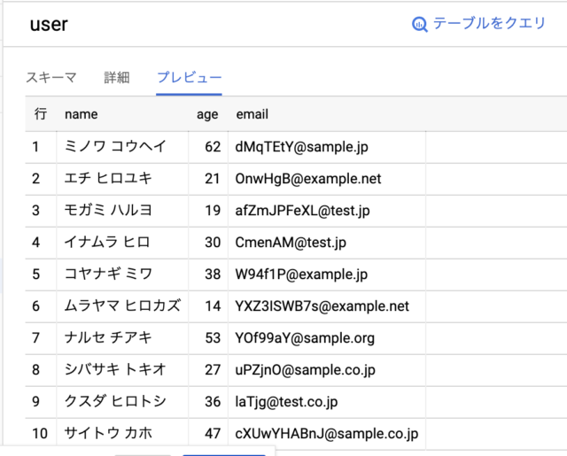Click the query table magnifier icon
Image resolution: width=567 pixels, height=456 pixels.
pos(419,24)
